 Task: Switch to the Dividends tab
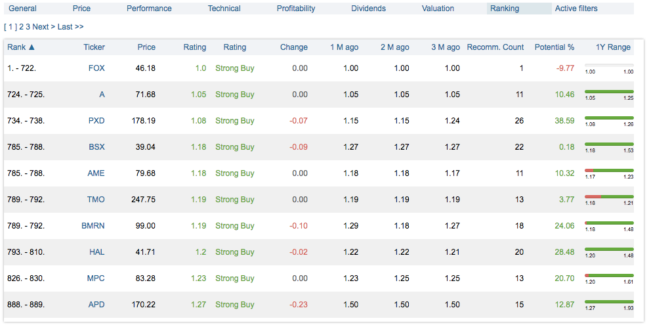point(368,9)
